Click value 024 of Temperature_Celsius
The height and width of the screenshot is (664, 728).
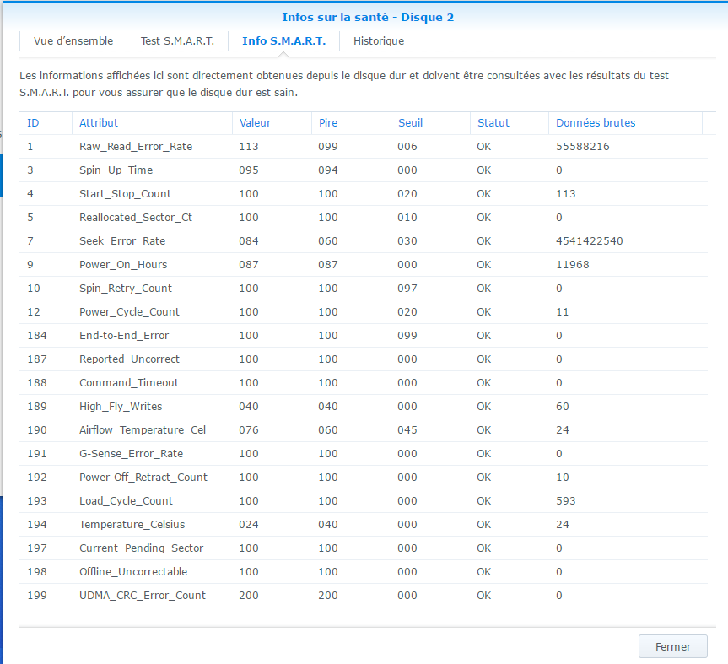point(249,525)
